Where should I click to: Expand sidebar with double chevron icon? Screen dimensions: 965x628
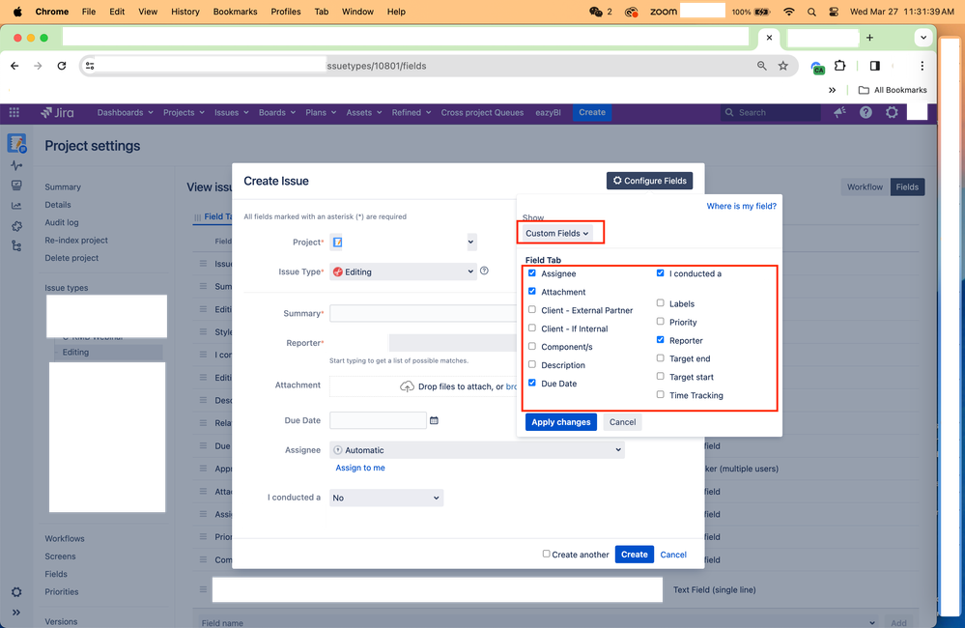point(16,613)
